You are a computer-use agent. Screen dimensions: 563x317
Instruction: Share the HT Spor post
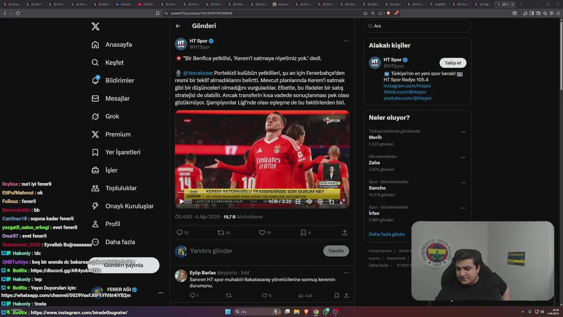click(345, 232)
